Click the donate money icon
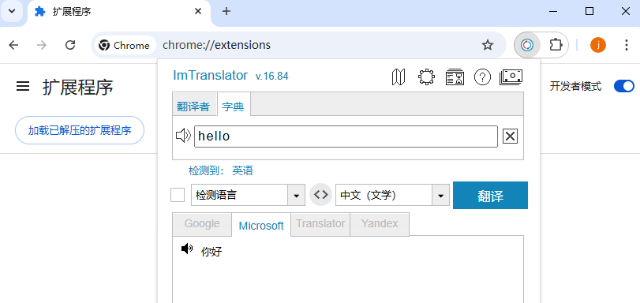The height and width of the screenshot is (303, 640). pyautogui.click(x=511, y=77)
